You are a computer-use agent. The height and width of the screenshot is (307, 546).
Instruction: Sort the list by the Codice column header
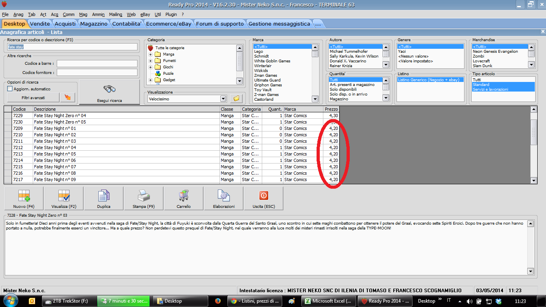[22, 109]
